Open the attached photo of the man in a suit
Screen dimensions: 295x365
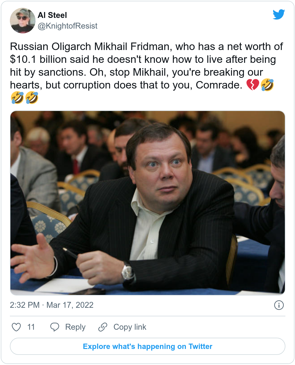point(148,203)
